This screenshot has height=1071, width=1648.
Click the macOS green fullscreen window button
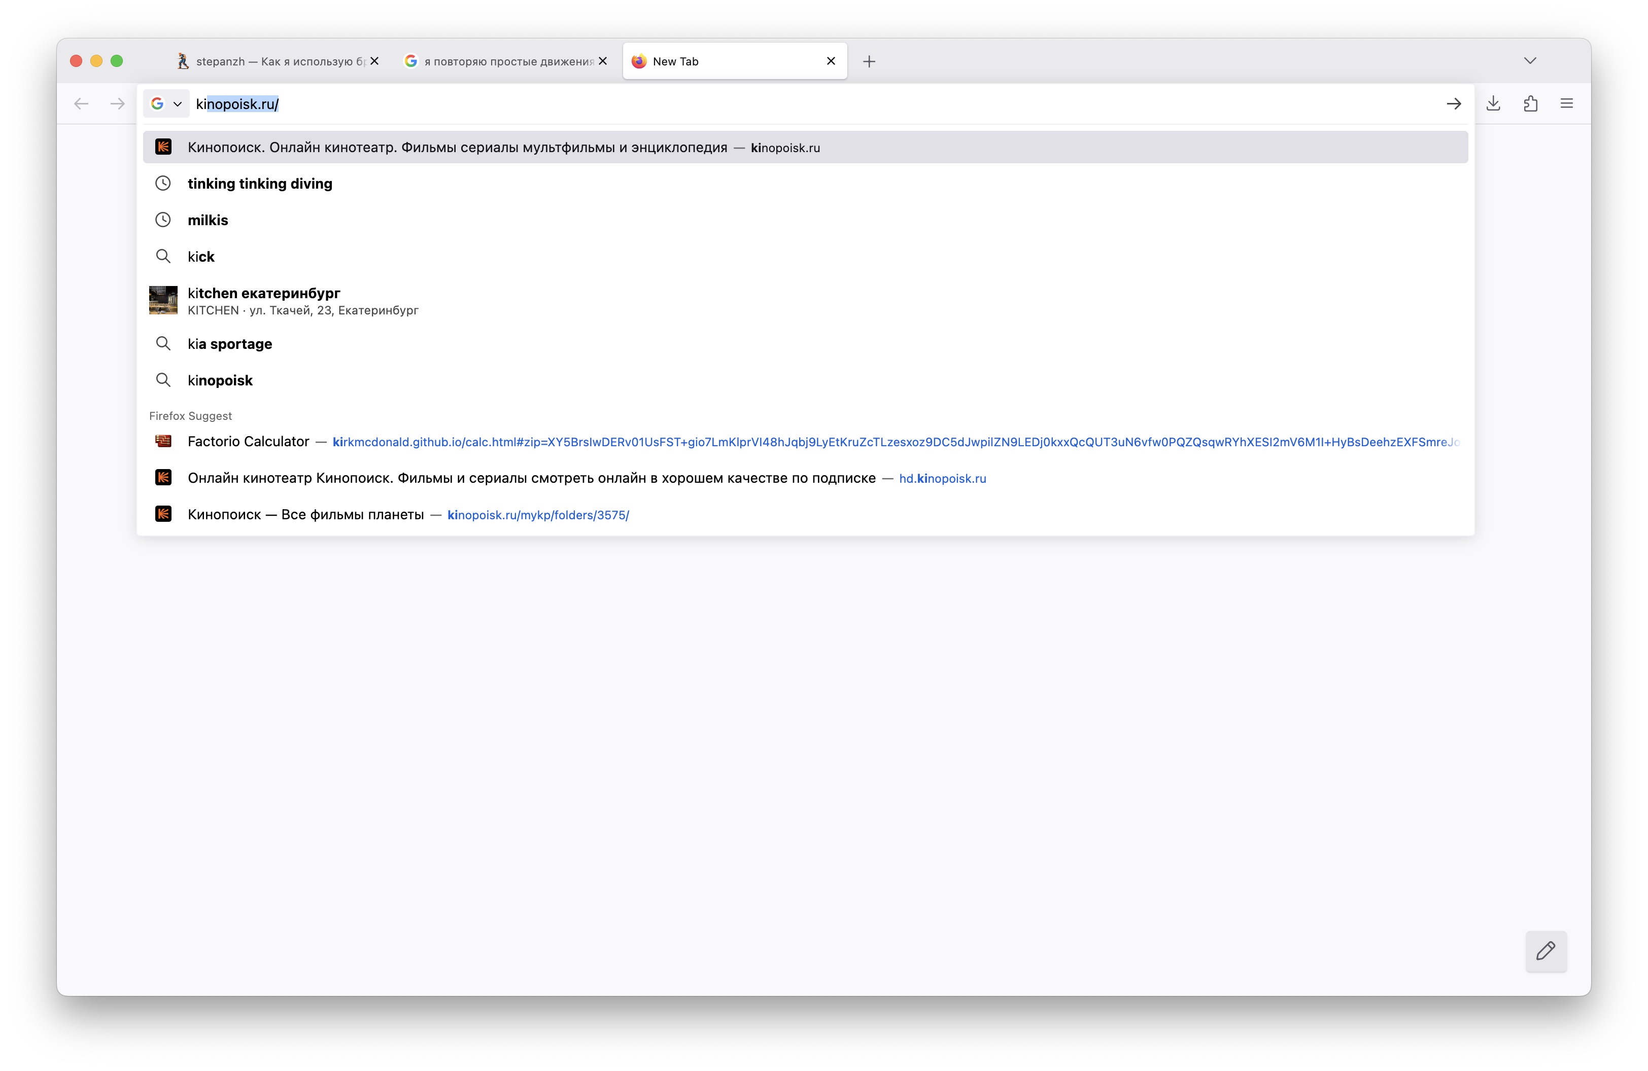click(117, 61)
